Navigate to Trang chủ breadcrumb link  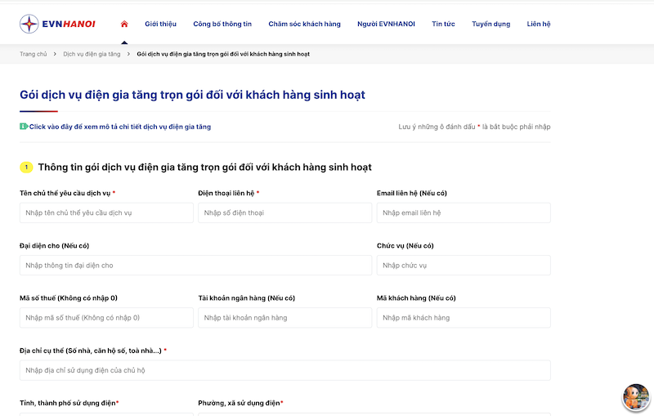tap(34, 54)
